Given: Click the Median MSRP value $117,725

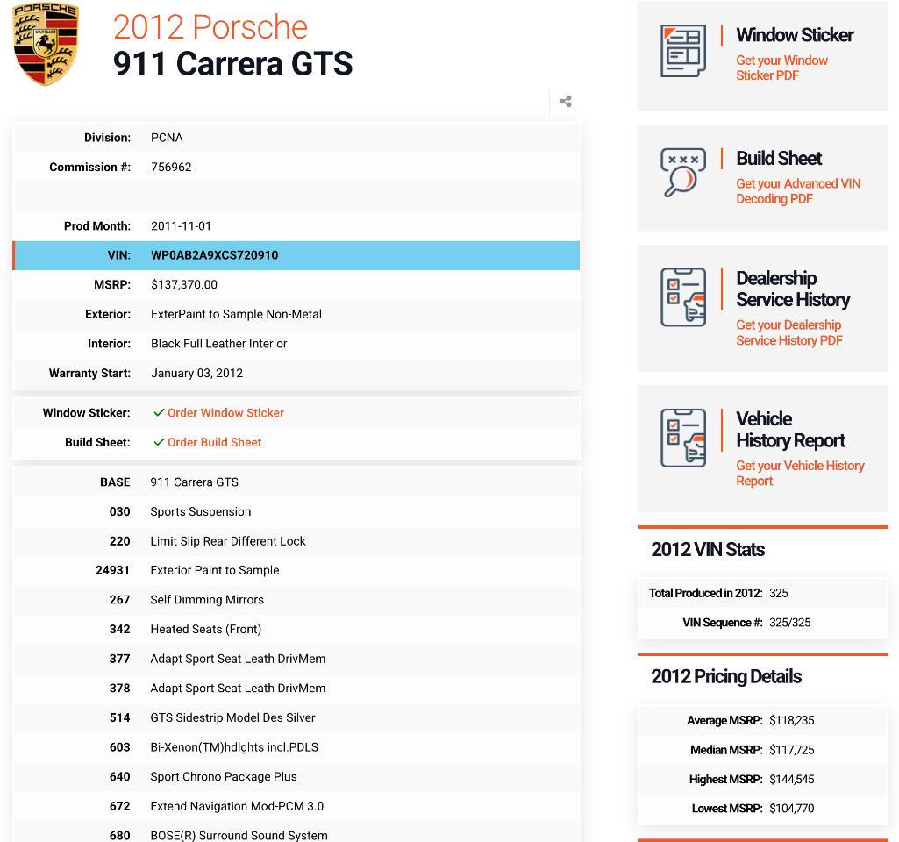Looking at the screenshot, I should pyautogui.click(x=792, y=750).
